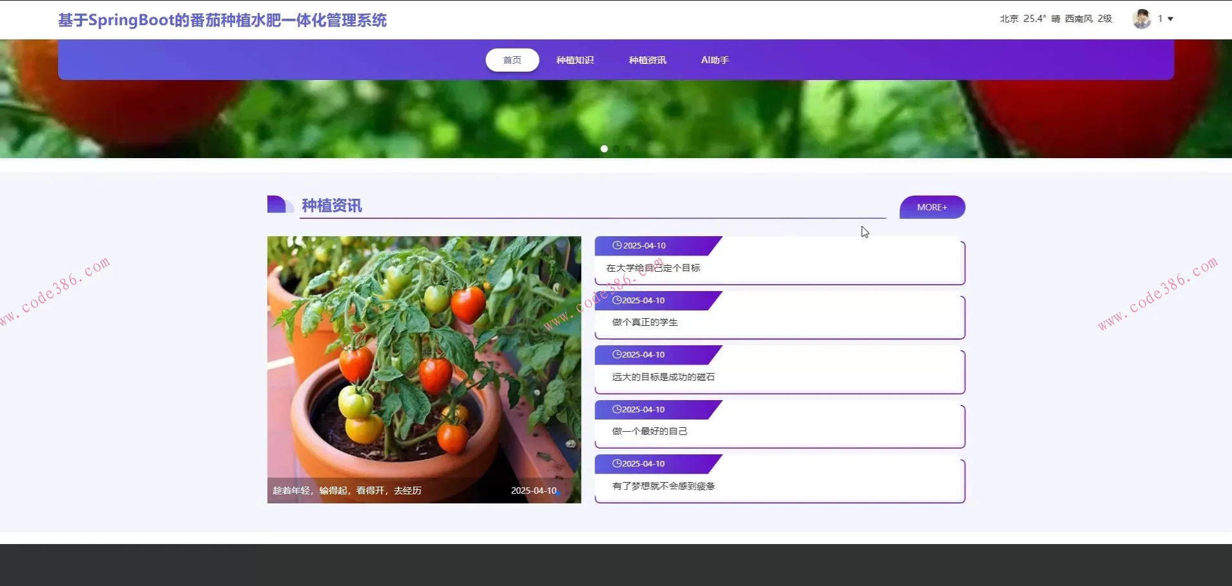Select the third carousel indicator dot

coord(628,148)
